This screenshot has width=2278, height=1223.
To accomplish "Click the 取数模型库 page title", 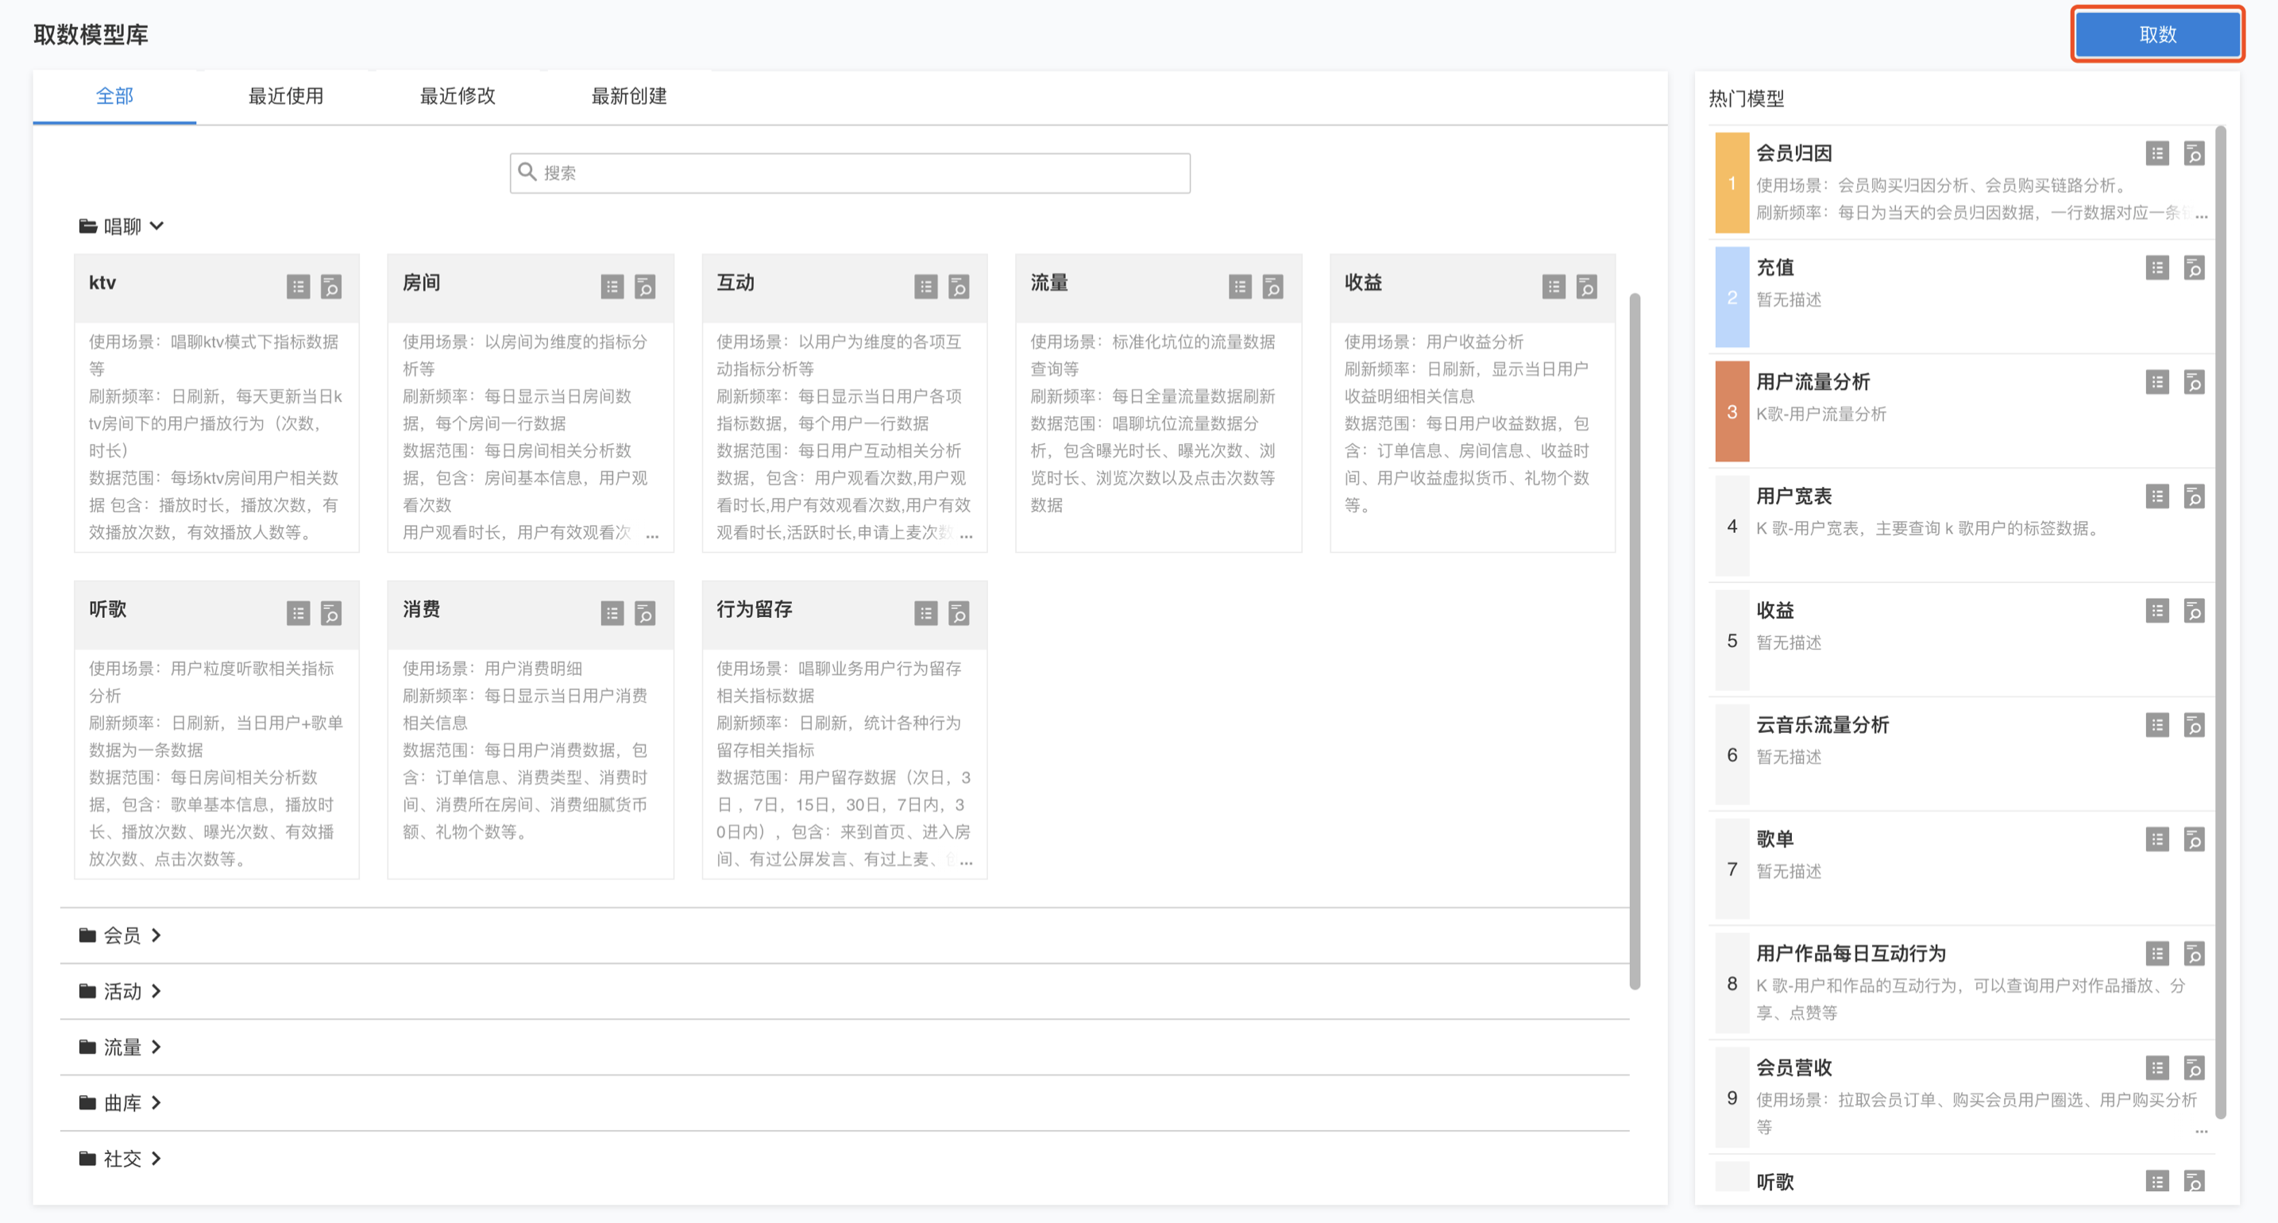I will (91, 34).
